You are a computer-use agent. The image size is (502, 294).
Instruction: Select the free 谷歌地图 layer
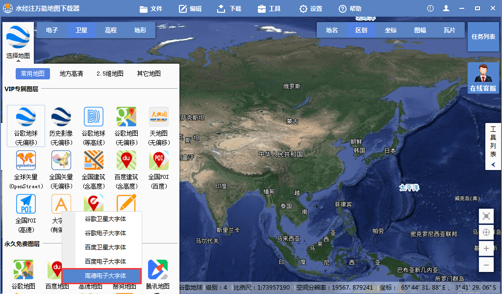24,274
